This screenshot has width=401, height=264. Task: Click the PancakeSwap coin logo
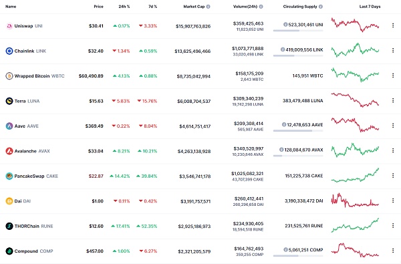[9, 176]
